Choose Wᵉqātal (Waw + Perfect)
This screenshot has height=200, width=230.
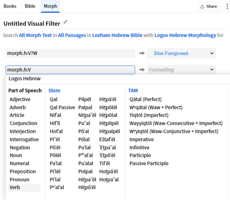pos(156,108)
